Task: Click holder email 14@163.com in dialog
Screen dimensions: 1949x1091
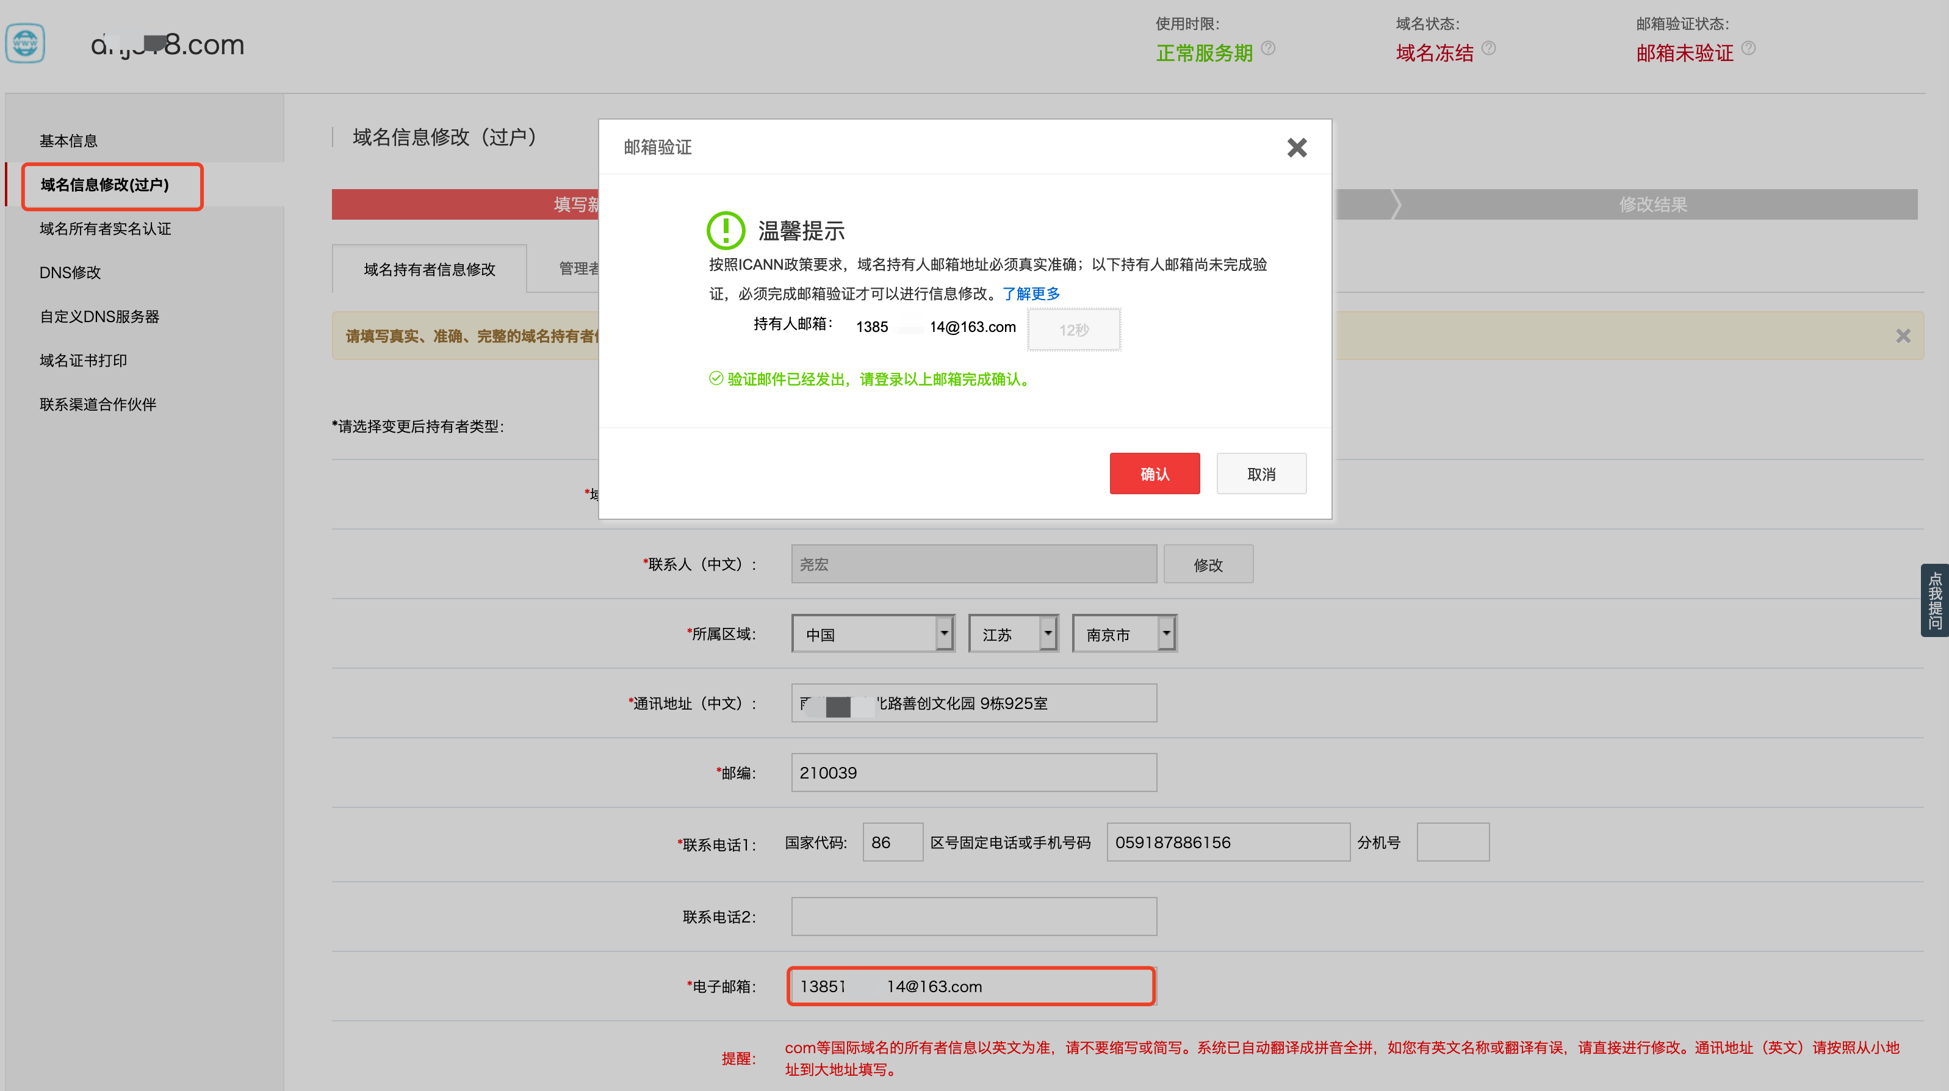Action: pyautogui.click(x=936, y=327)
